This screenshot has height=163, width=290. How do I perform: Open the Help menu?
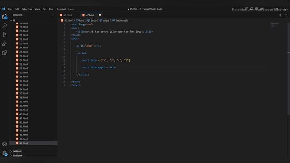pos(71,9)
